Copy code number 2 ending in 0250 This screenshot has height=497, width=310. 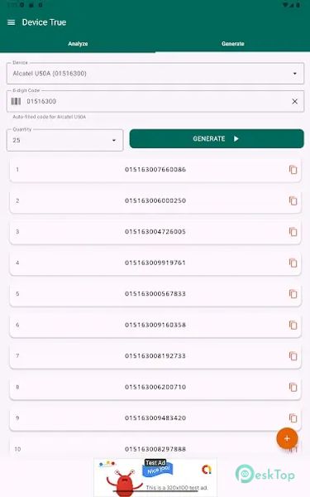tap(293, 200)
